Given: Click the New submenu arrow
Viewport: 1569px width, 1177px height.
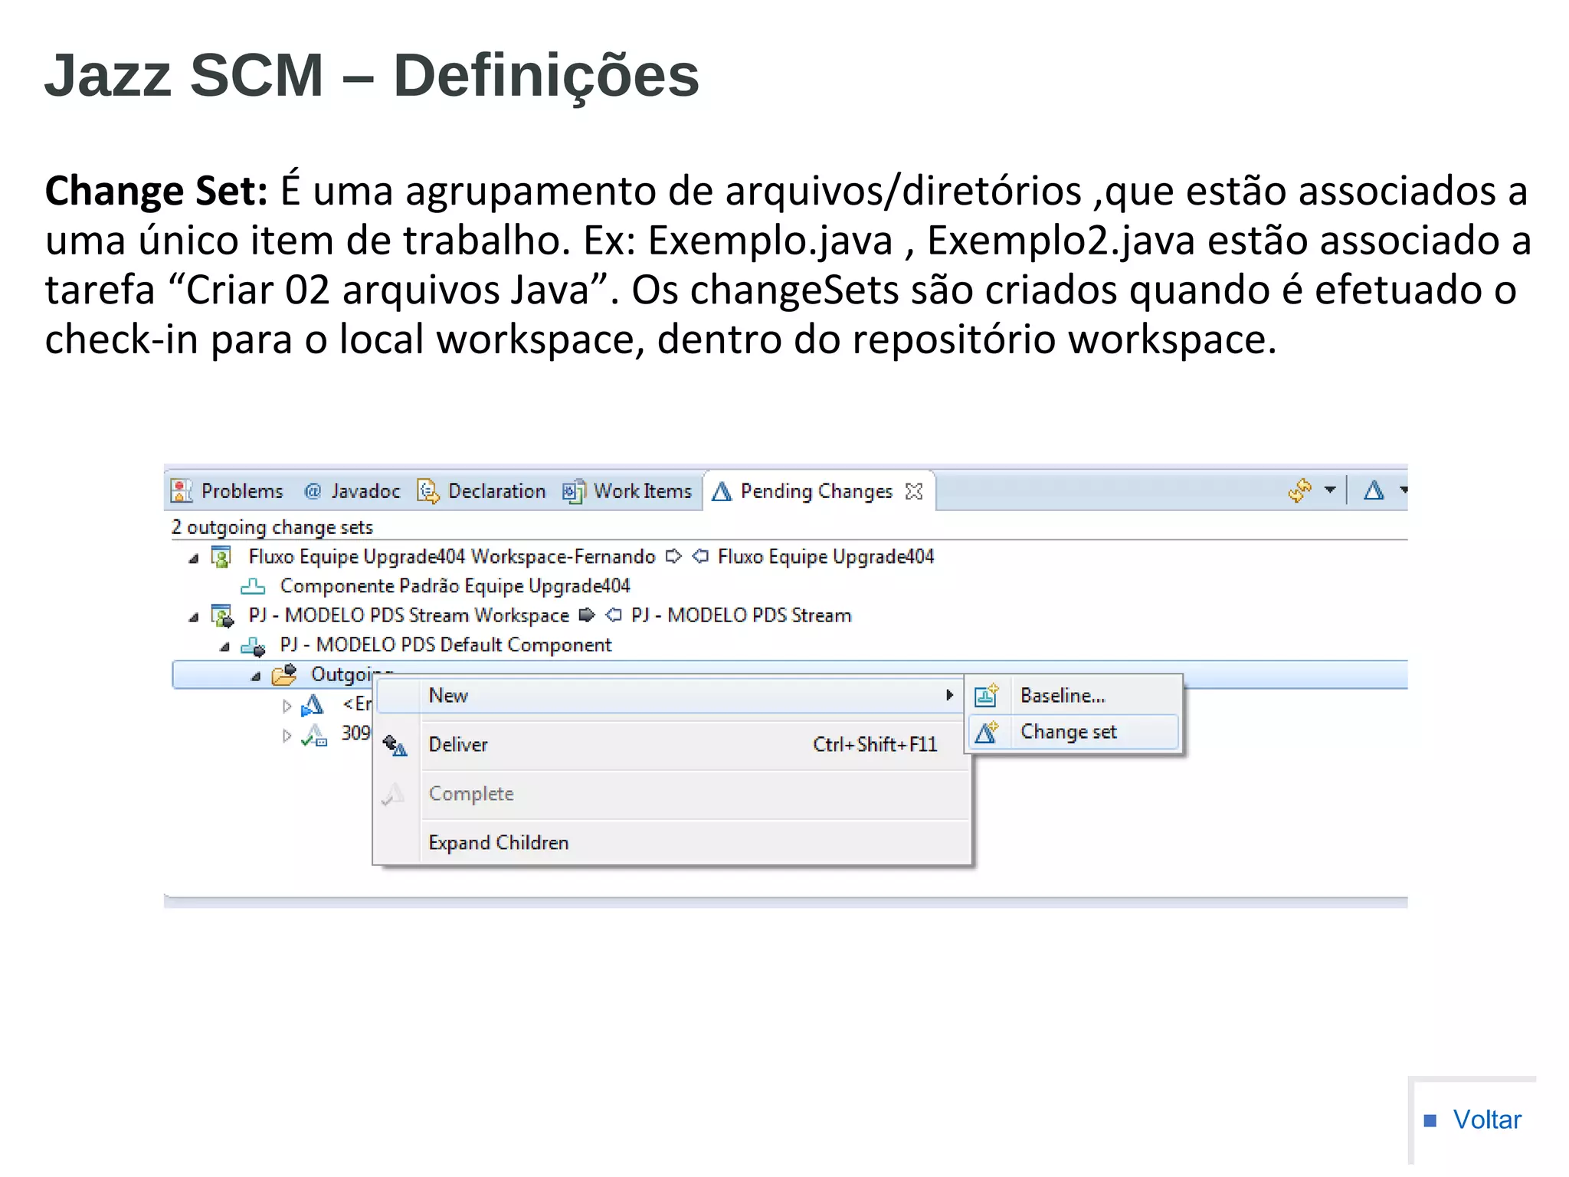Looking at the screenshot, I should pyautogui.click(x=949, y=695).
